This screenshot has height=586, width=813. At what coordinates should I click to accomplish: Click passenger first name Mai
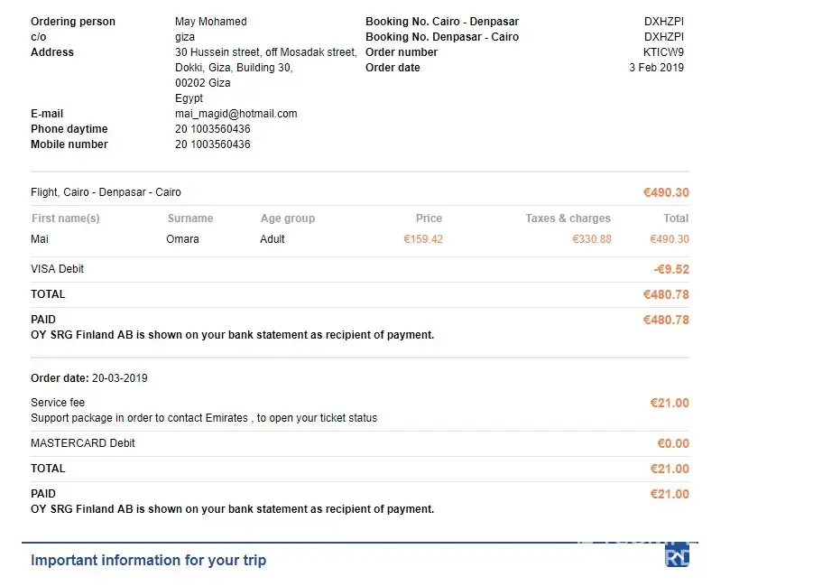coord(40,239)
